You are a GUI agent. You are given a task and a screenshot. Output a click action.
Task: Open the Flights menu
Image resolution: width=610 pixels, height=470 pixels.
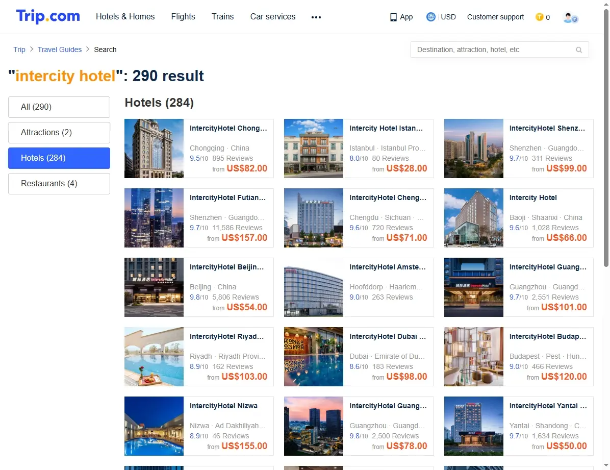click(x=183, y=17)
